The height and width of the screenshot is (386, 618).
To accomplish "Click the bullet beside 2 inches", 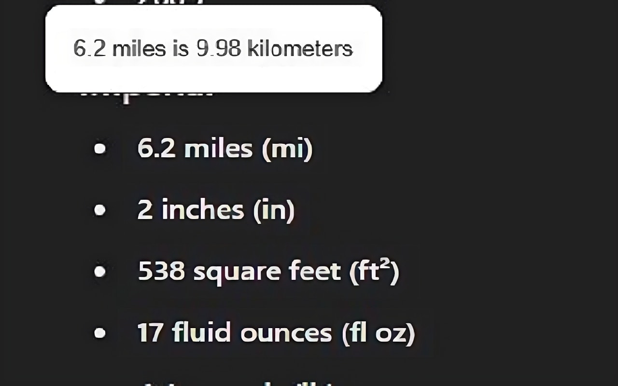I will tap(100, 210).
